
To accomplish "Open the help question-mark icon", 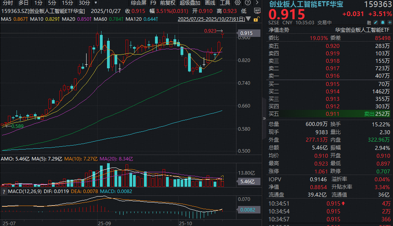I will click(248, 3).
